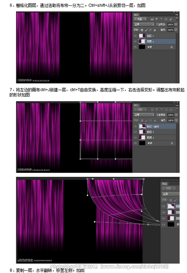
Task: Click pixel filter icon in 图层 2 副本 panel
Action: coord(152,109)
